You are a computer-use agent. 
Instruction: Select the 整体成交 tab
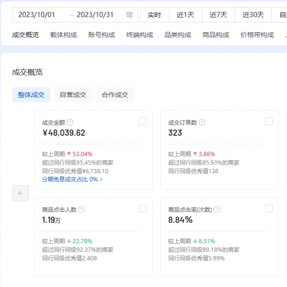pos(31,95)
